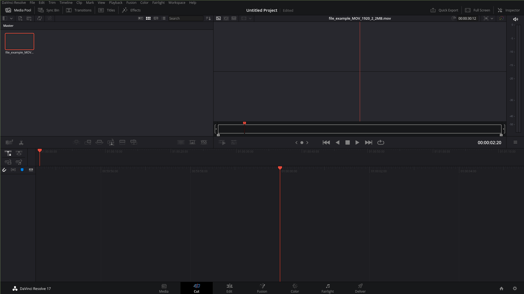Open the media pool sort menu
The height and width of the screenshot is (294, 524).
click(x=208, y=18)
